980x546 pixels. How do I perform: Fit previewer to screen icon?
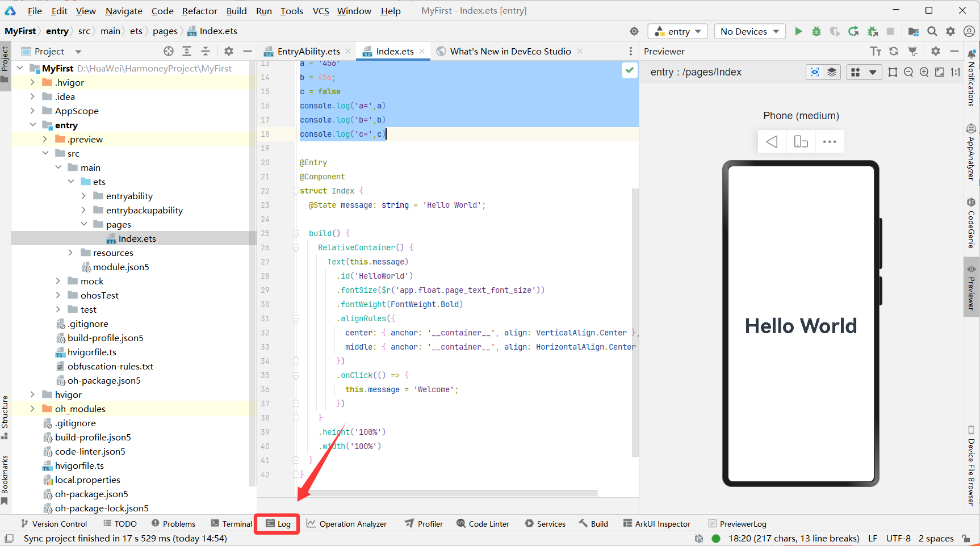[940, 72]
